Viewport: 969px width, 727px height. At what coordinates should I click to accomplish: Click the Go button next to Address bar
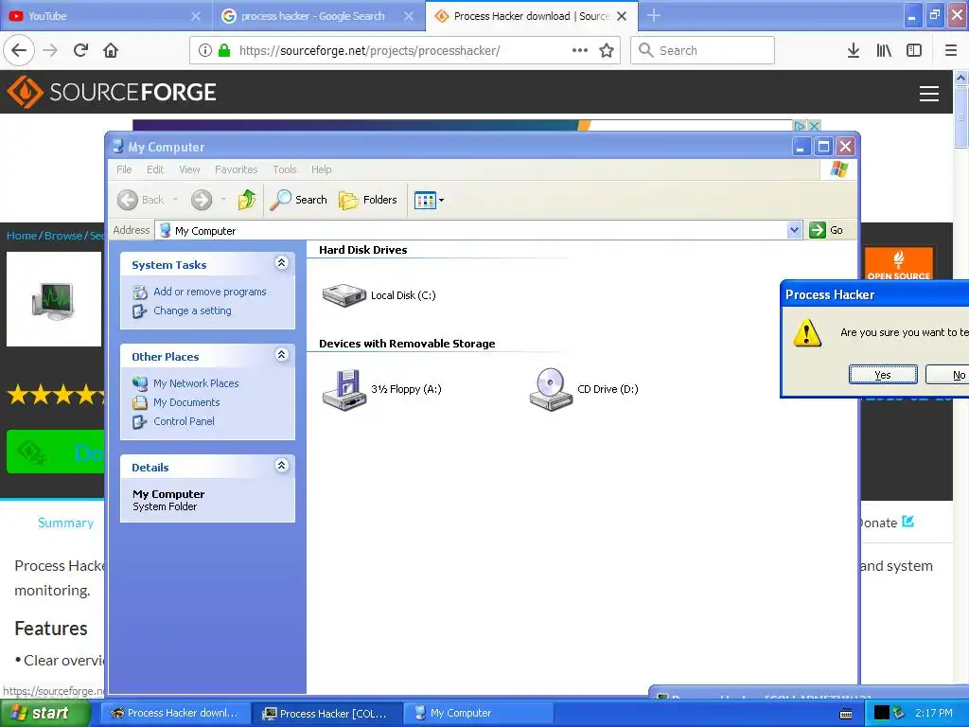click(826, 230)
